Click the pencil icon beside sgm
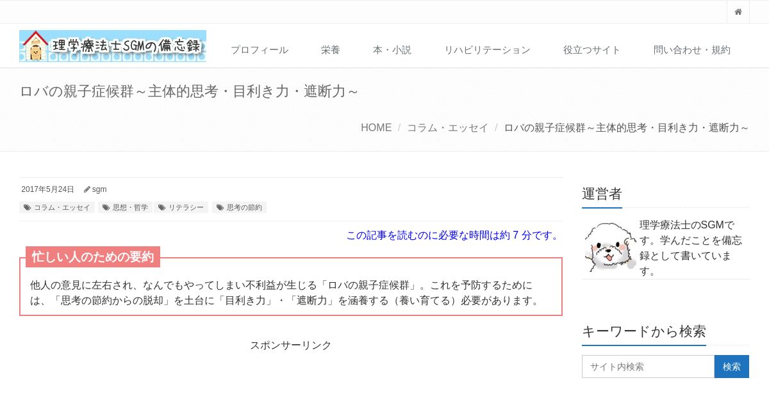This screenshot has width=769, height=403. pos(87,189)
